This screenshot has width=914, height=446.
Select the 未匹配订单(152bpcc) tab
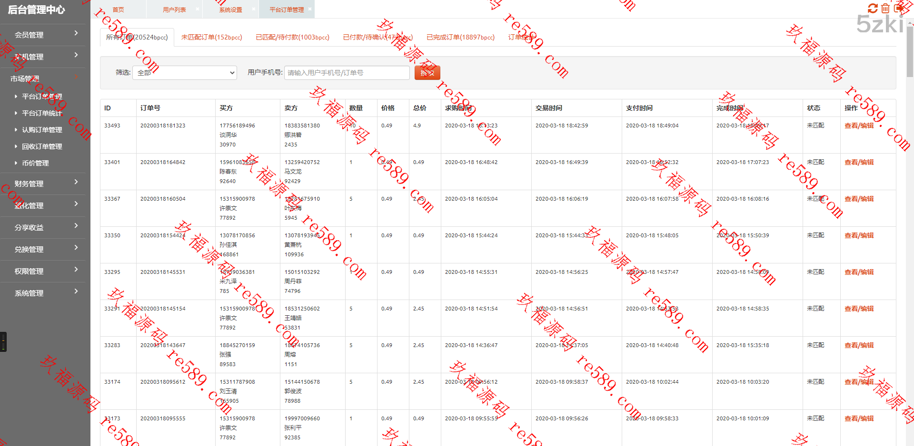coord(211,37)
